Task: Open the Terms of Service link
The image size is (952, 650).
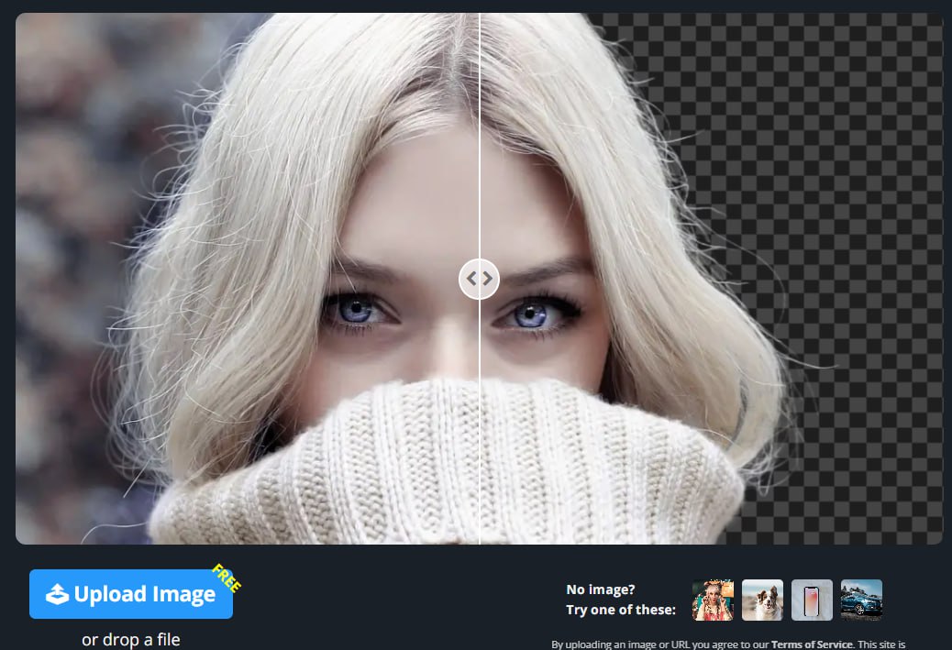Action: (812, 644)
